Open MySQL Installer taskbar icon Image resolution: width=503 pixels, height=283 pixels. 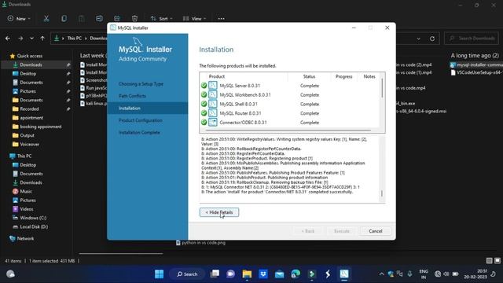[344, 274]
